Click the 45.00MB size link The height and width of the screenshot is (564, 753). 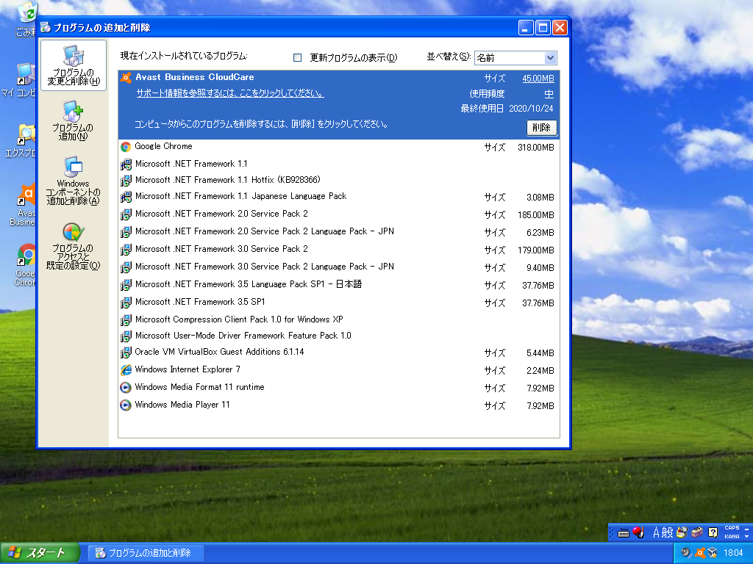click(538, 78)
